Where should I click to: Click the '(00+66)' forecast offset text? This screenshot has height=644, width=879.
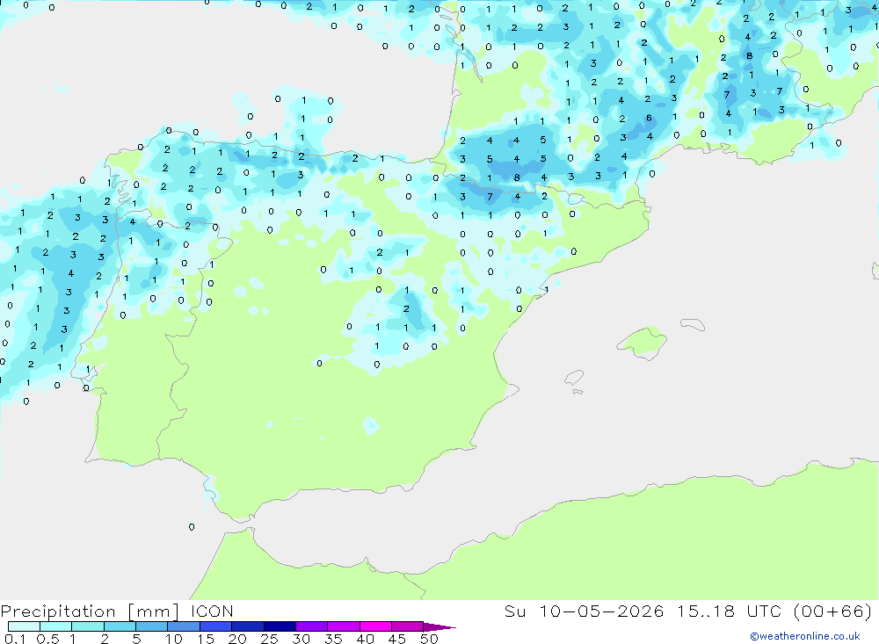click(x=833, y=611)
